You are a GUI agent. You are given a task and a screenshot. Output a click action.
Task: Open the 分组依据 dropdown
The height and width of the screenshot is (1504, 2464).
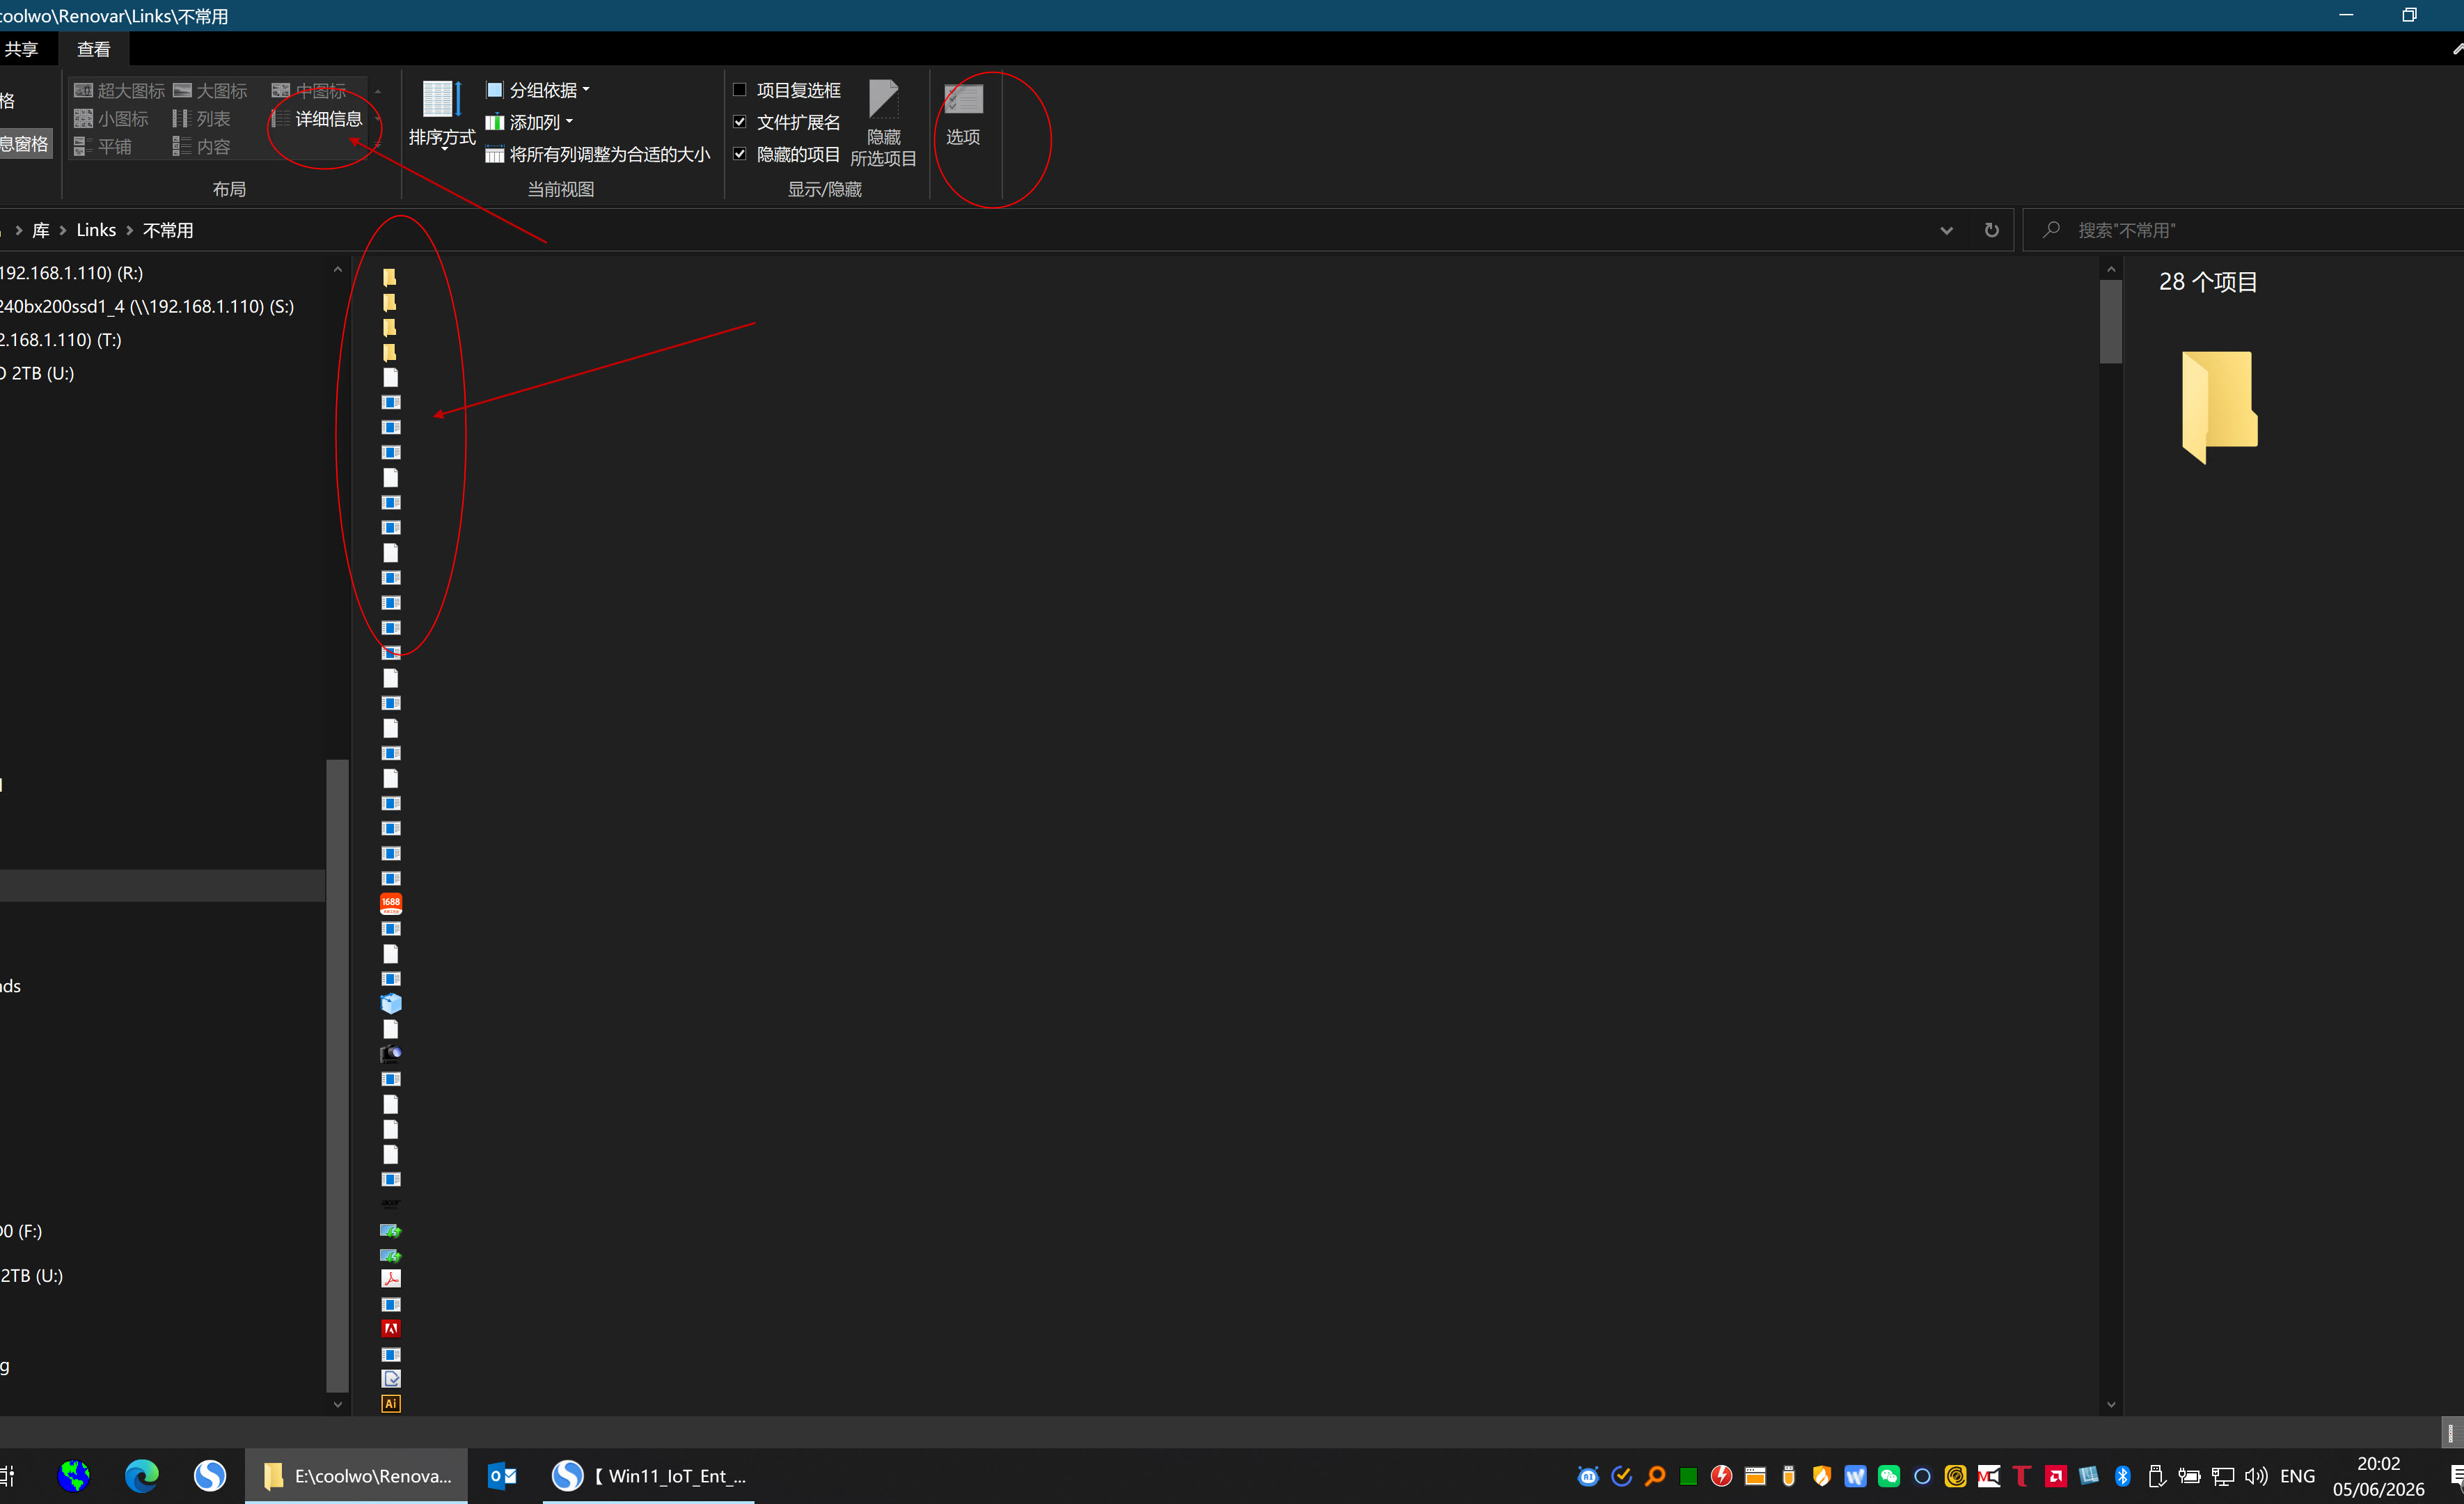coord(538,90)
